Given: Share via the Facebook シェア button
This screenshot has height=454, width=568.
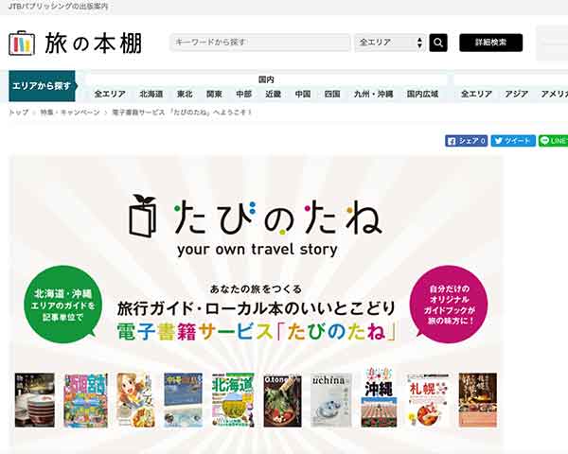Looking at the screenshot, I should coord(466,141).
